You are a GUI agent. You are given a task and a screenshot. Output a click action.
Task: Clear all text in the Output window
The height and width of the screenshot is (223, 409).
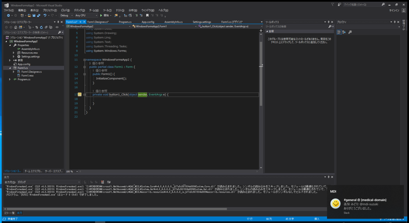click(x=103, y=182)
